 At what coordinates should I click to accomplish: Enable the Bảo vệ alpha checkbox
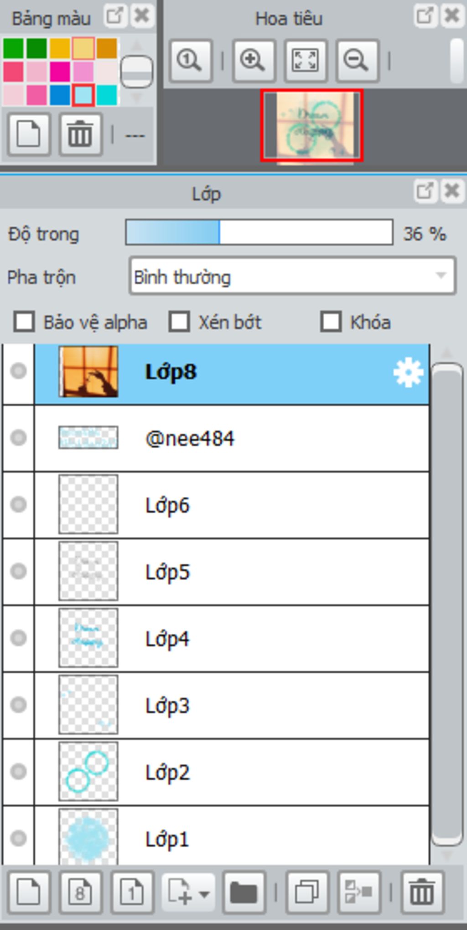[24, 321]
